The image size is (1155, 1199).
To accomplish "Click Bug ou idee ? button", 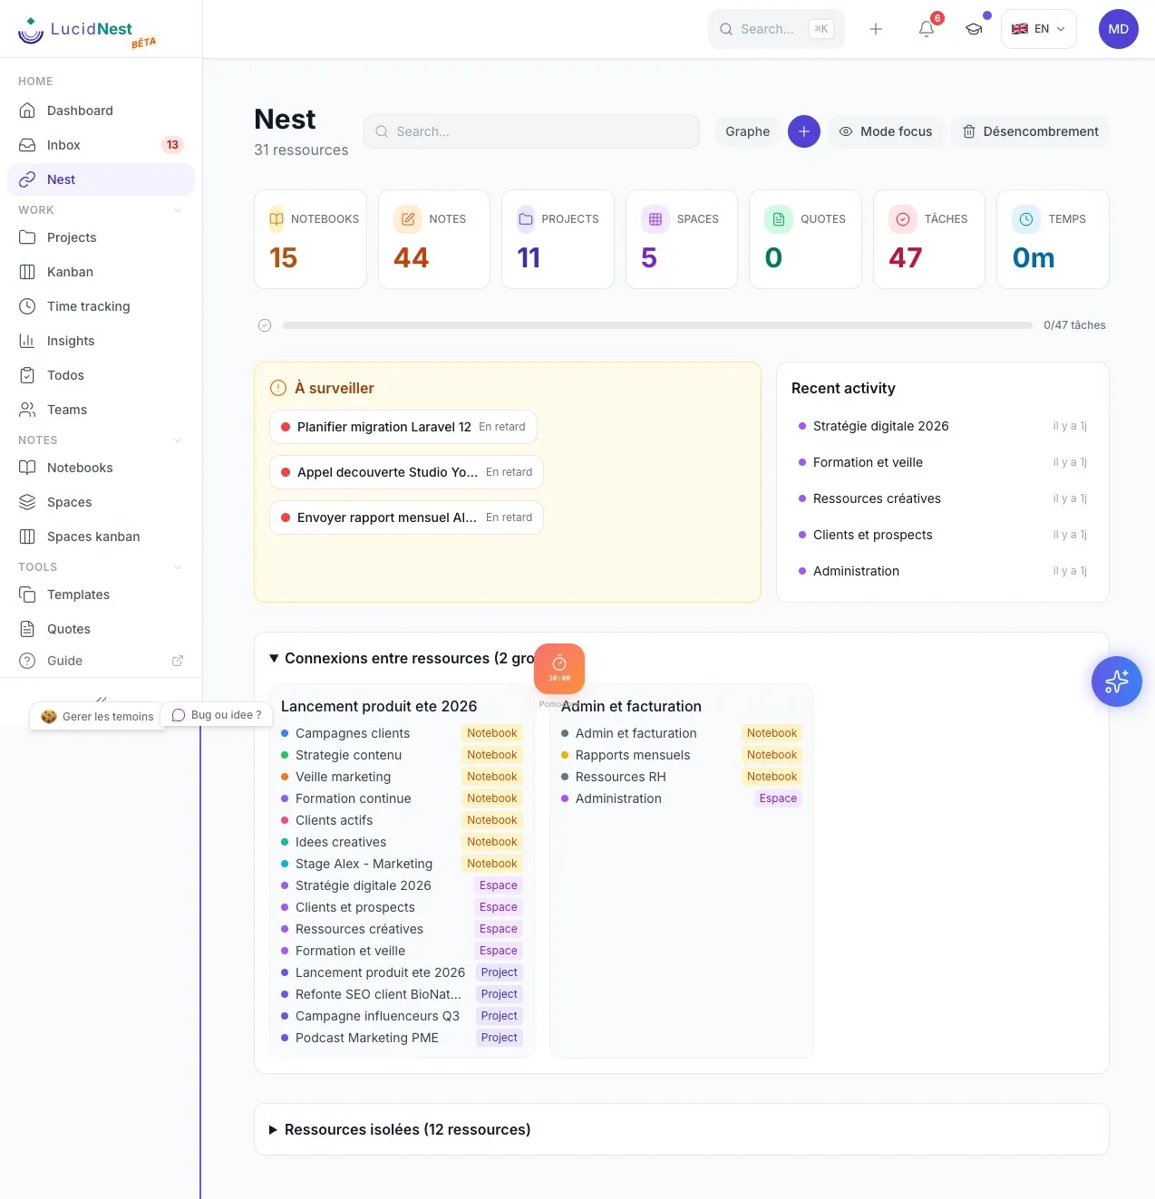I will [x=217, y=715].
